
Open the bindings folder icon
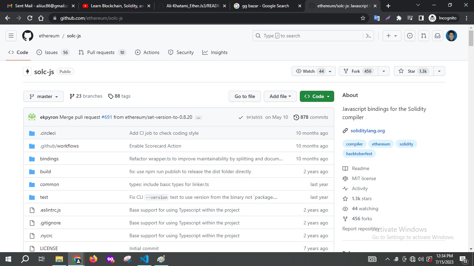tap(32, 159)
